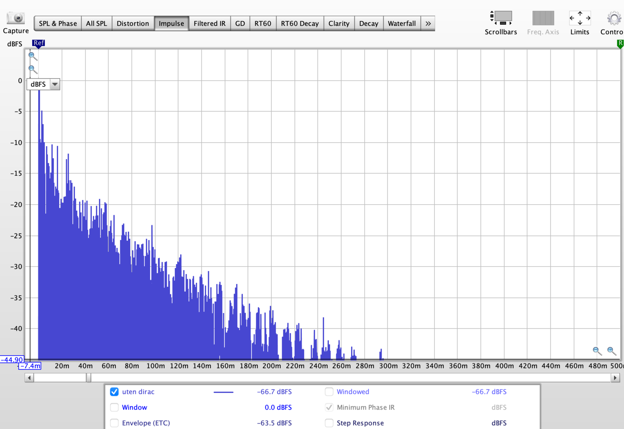Viewport: 624px width, 429px height.
Task: Click vertical zoom in magnifier top-left
Action: coord(33,56)
